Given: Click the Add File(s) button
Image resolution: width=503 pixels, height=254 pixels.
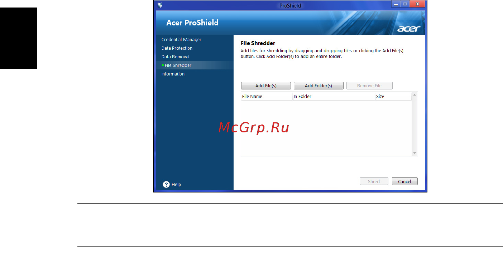Looking at the screenshot, I should pos(266,86).
